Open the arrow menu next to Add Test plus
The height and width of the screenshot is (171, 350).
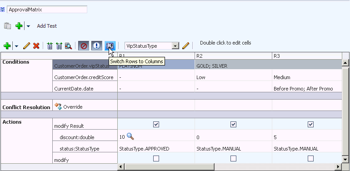28,26
